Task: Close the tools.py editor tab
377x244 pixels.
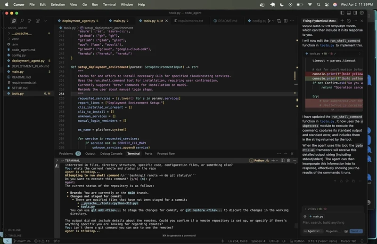Action: [x=167, y=21]
